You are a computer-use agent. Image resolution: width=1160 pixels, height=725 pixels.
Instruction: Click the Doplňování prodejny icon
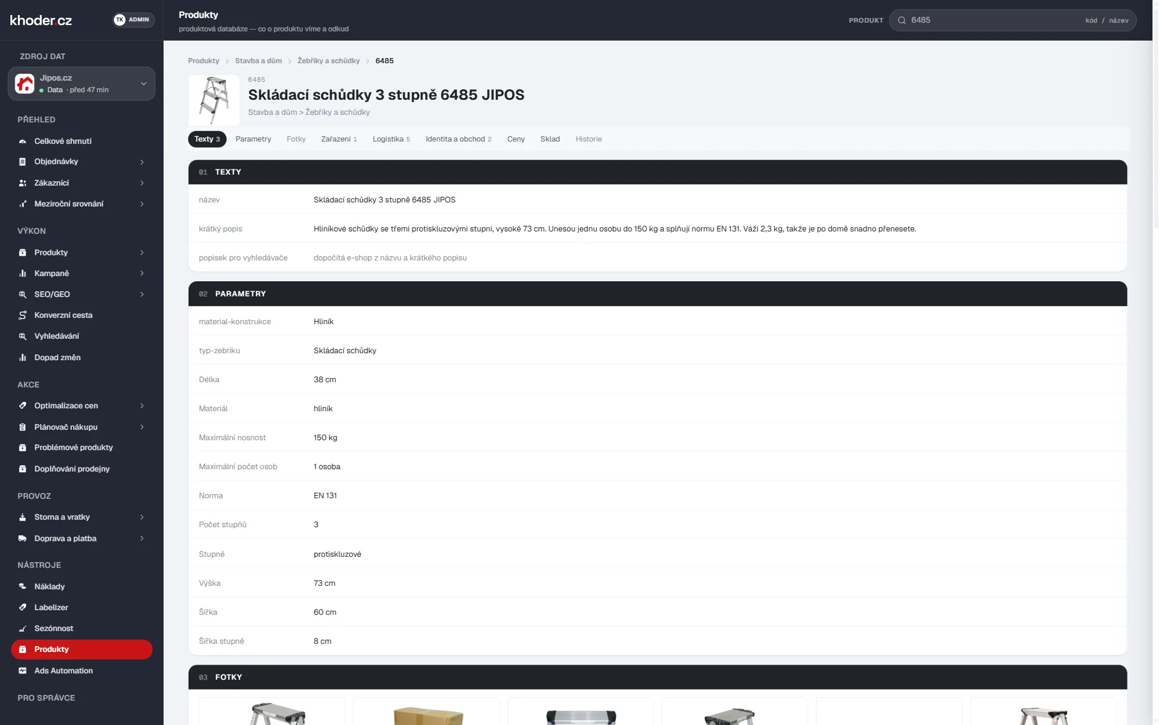23,469
